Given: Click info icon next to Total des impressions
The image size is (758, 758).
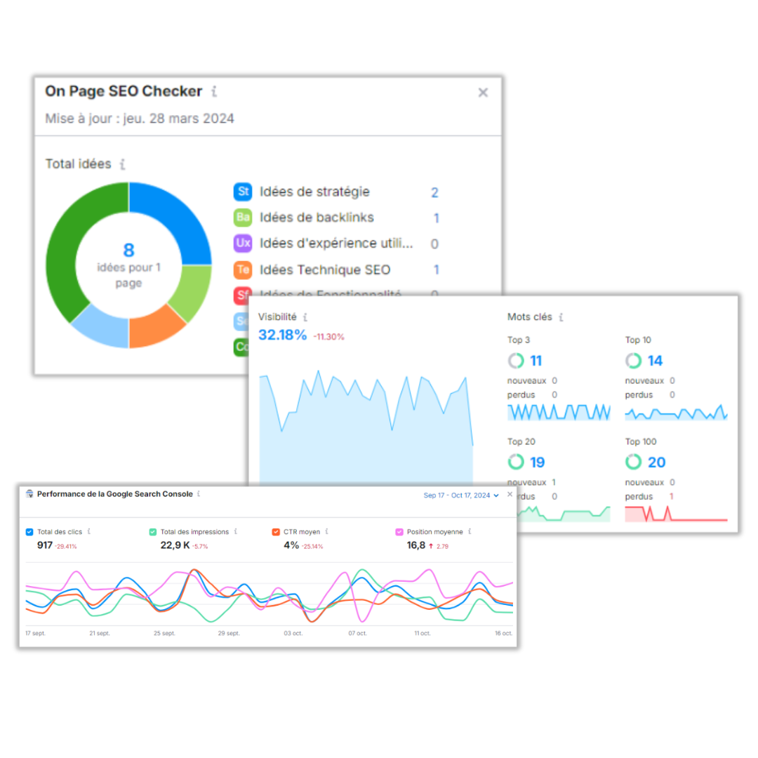Looking at the screenshot, I should click(x=235, y=531).
